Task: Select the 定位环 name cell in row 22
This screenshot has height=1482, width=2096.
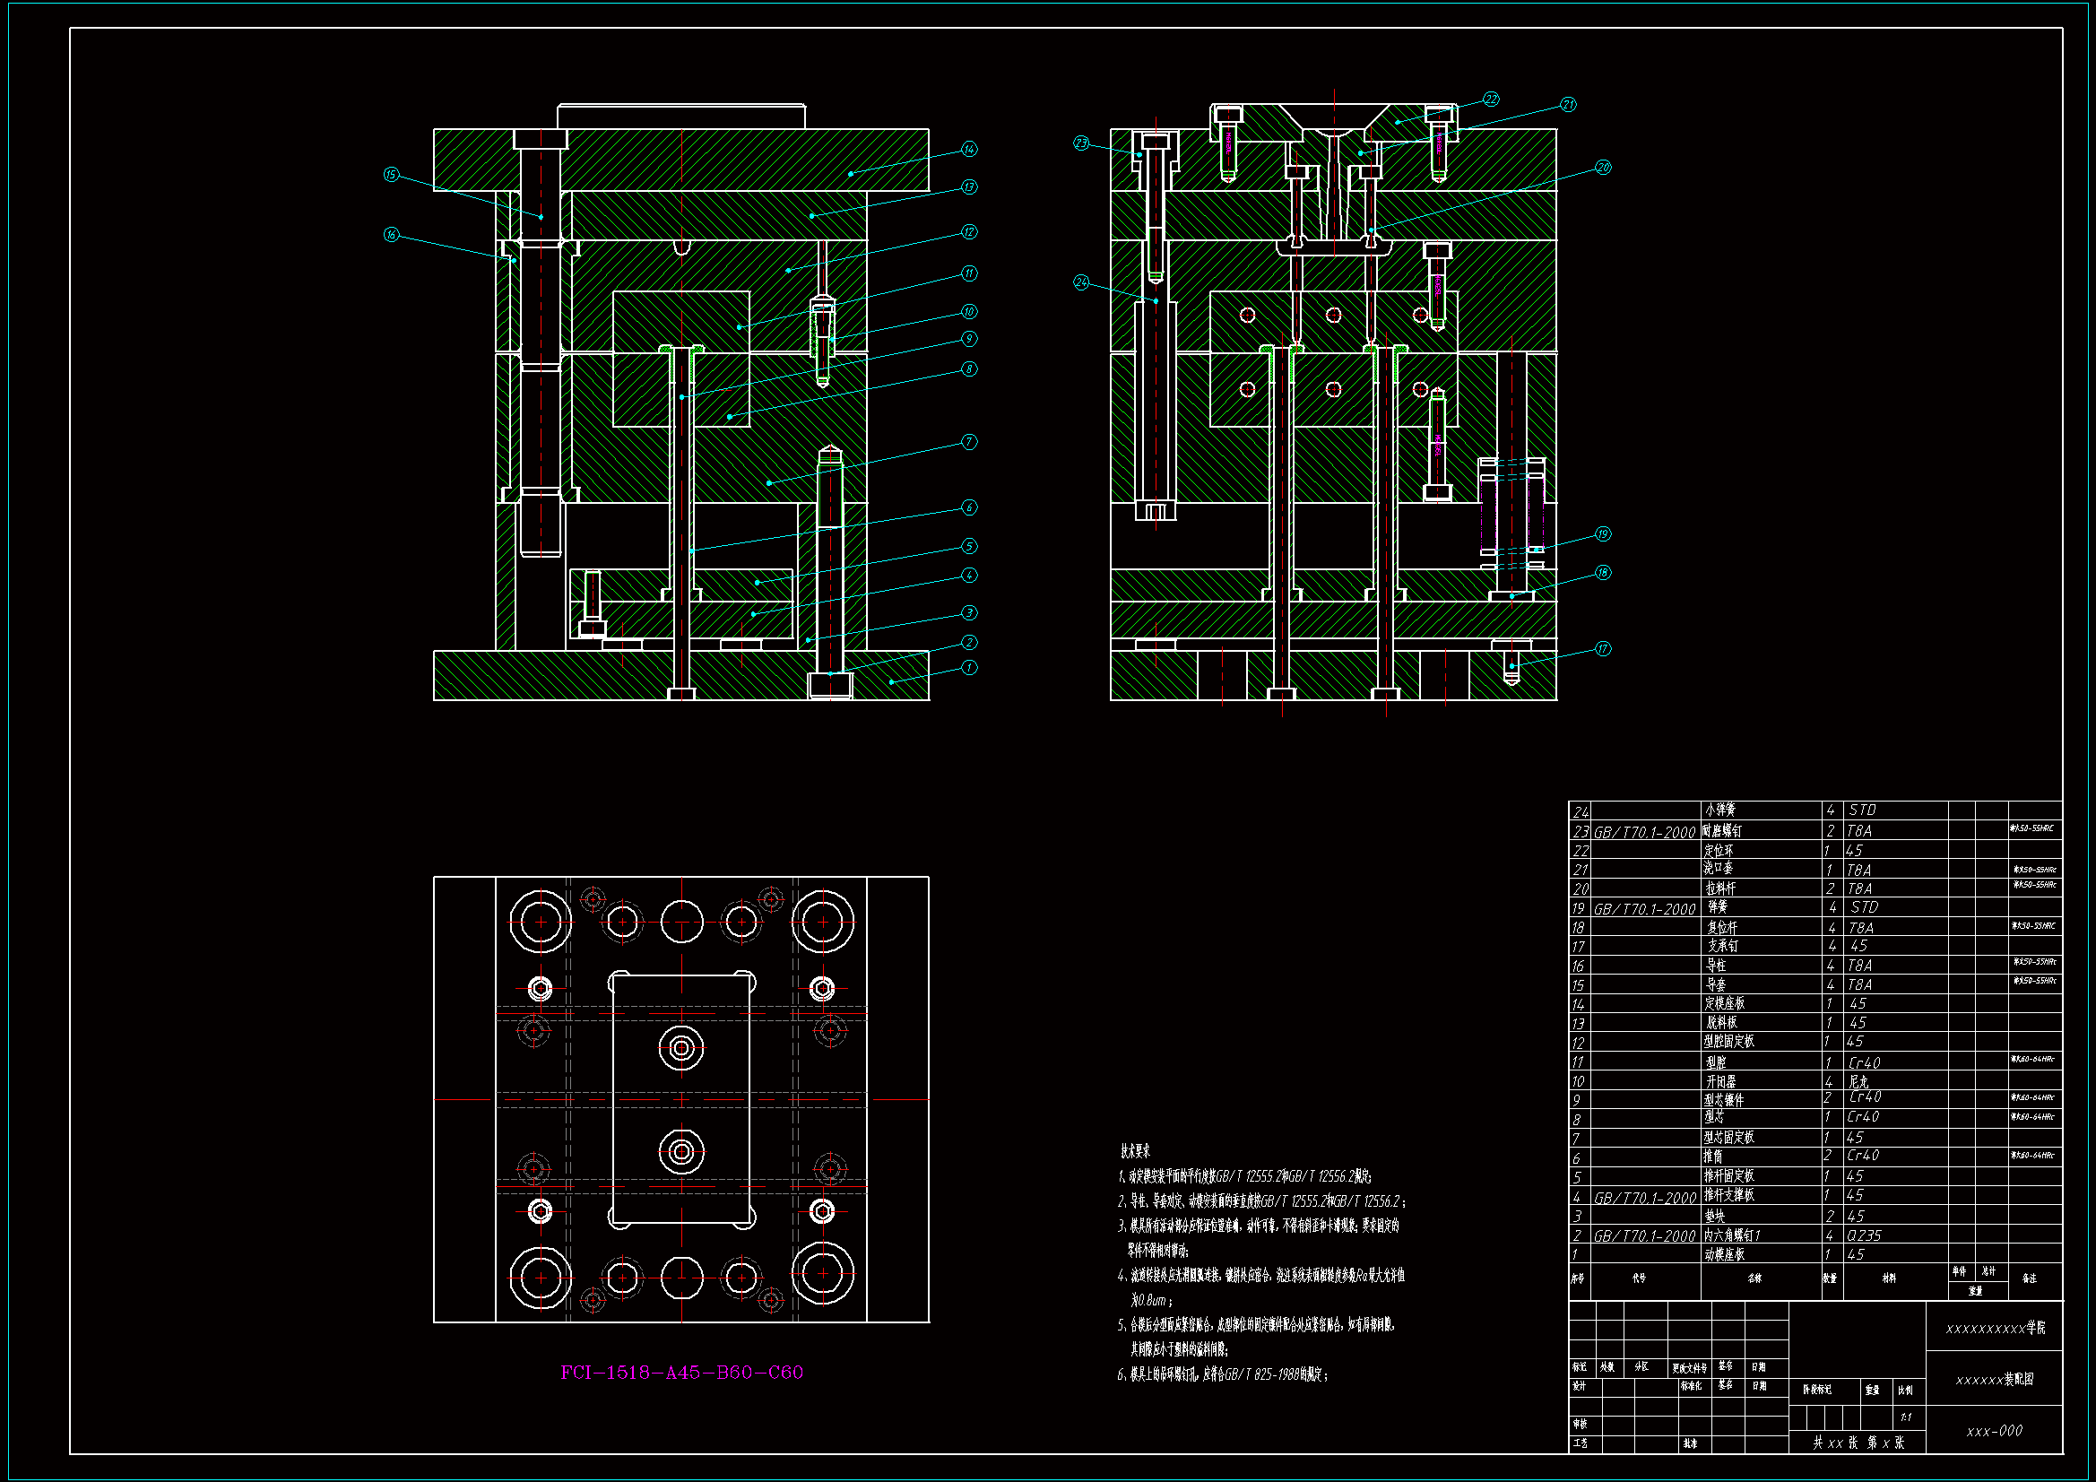Action: (1718, 850)
